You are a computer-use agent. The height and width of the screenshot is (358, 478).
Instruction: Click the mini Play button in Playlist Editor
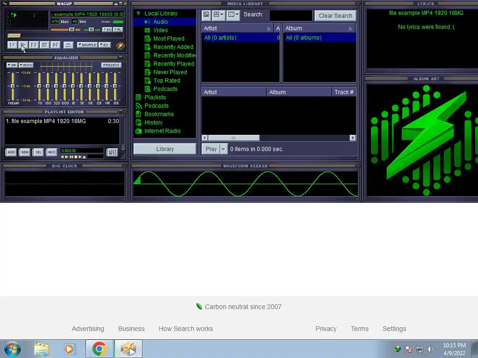[x=67, y=157]
